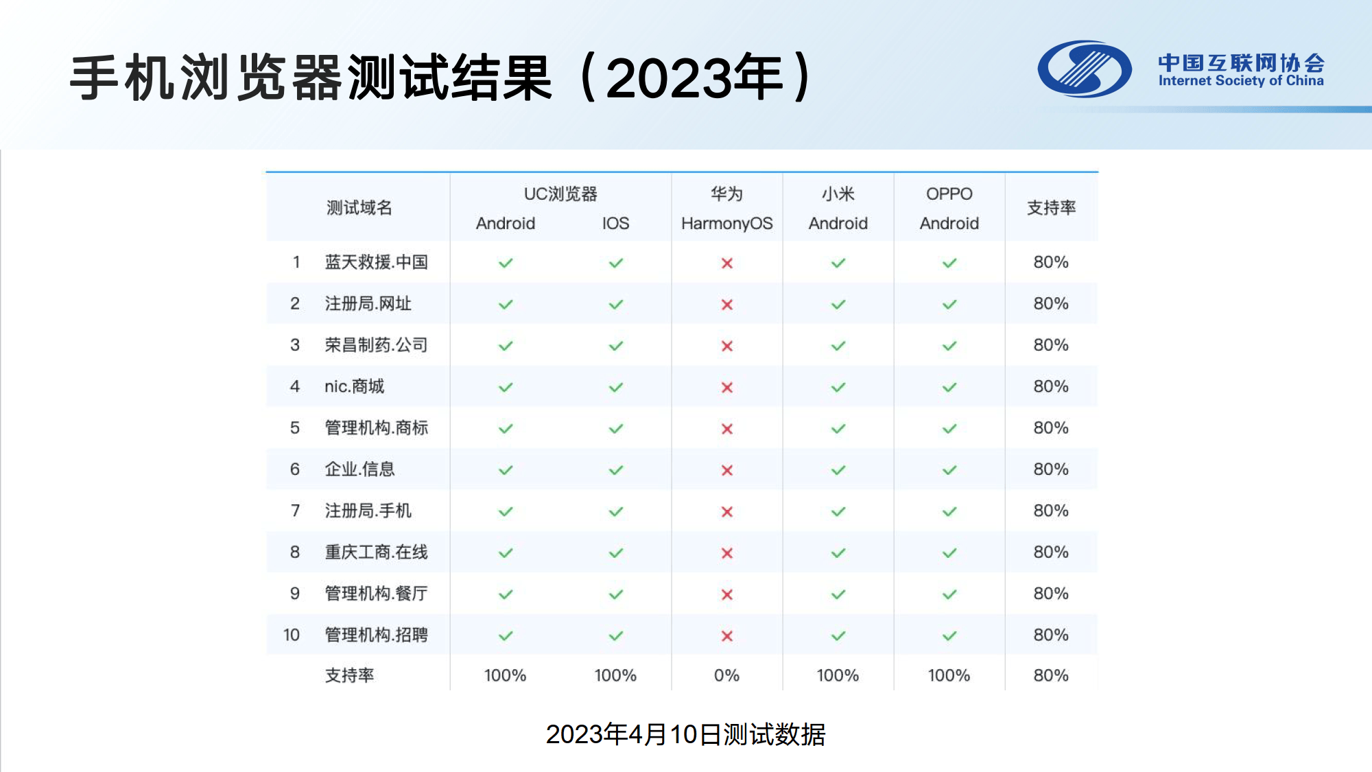Click the 支持率 label in the bottom row

pyautogui.click(x=349, y=676)
